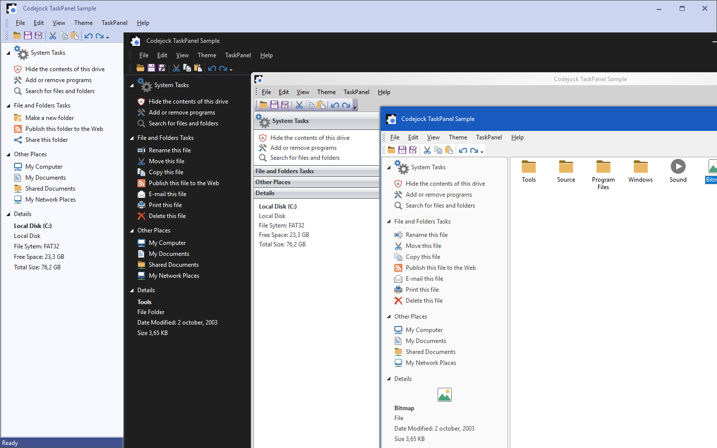Screen dimensions: 717x448
Task: Click the Copy icon in the gray window toolbar
Action: pyautogui.click(x=310, y=105)
